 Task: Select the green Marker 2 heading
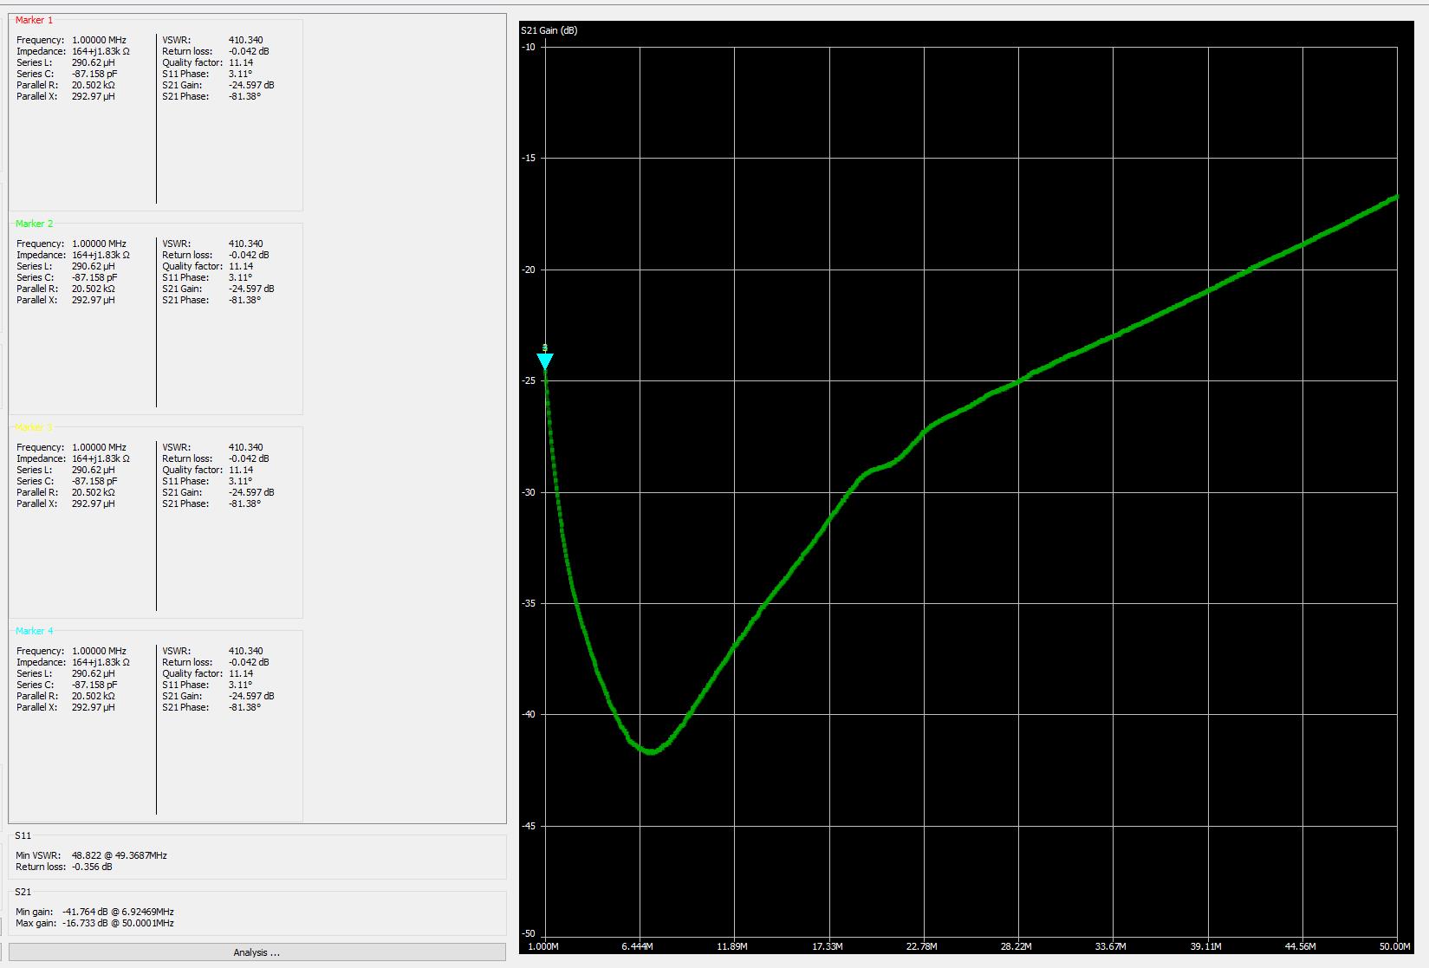click(34, 224)
